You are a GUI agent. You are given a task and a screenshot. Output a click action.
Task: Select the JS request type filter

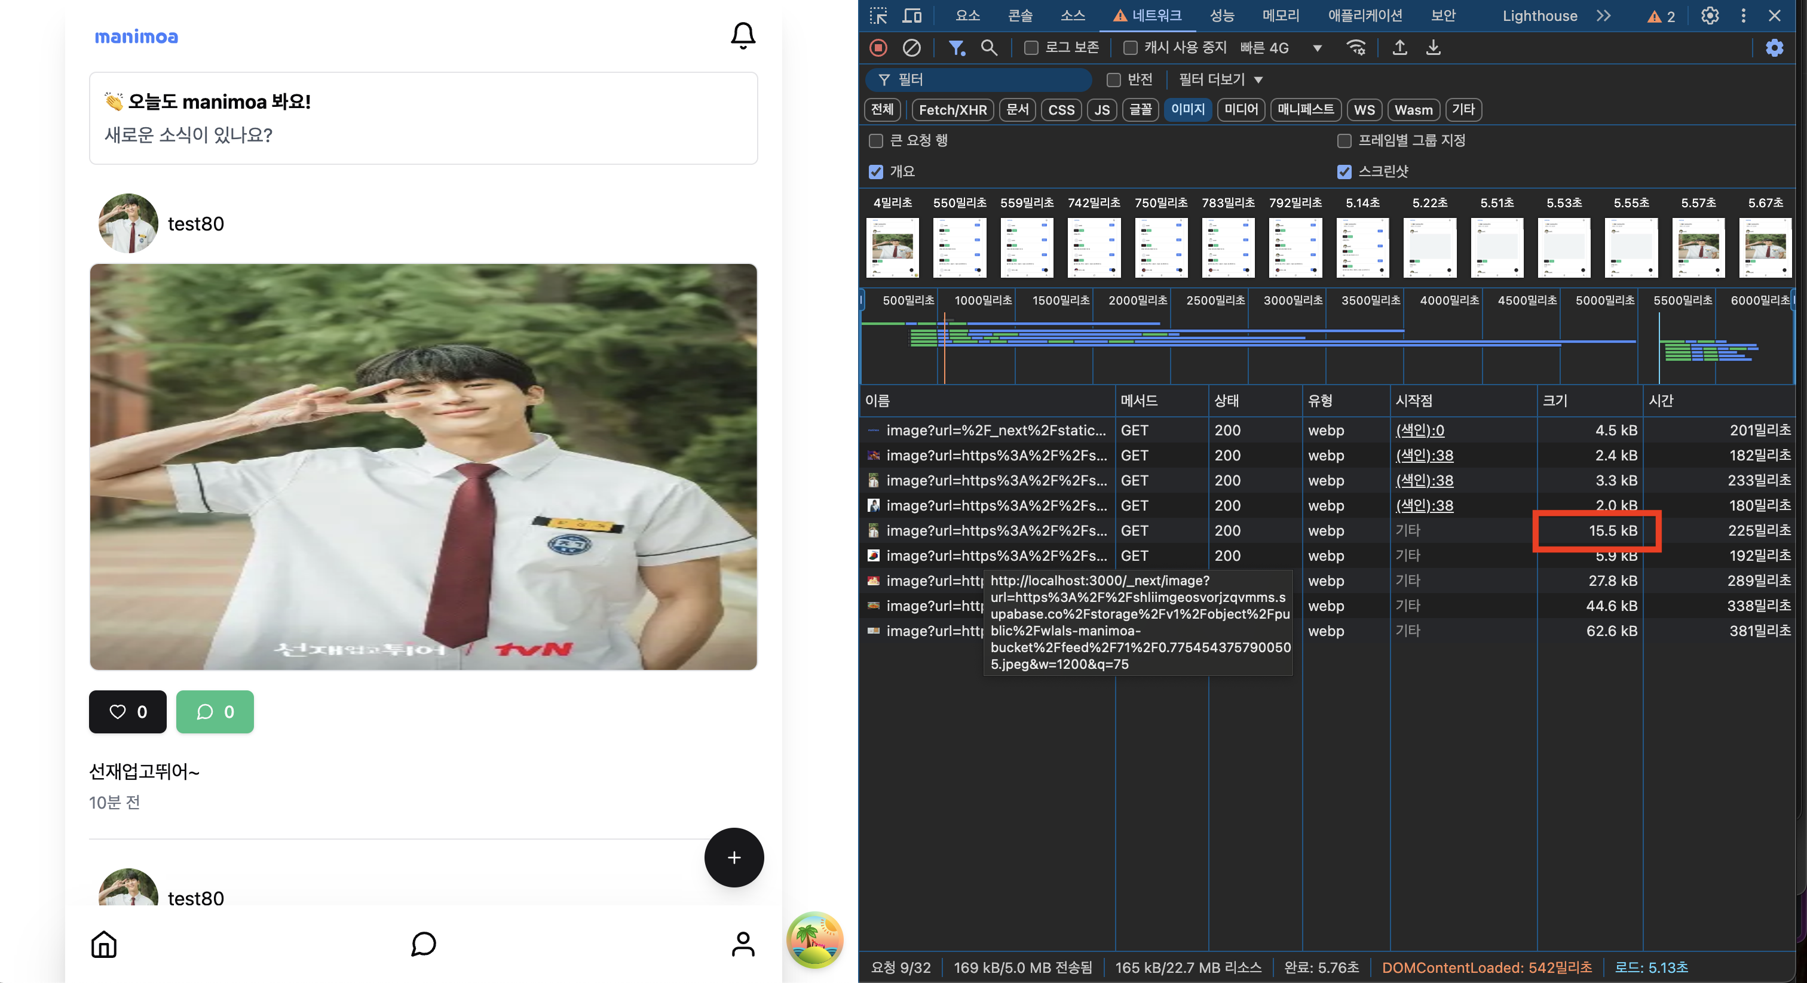click(1102, 109)
